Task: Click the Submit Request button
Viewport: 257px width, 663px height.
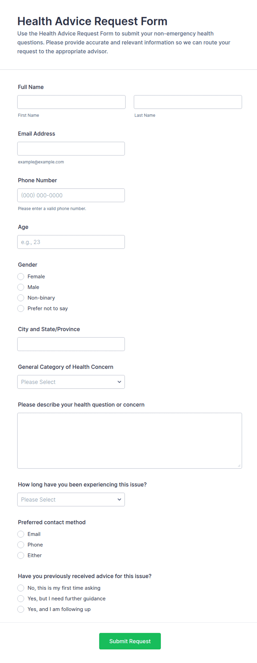Action: pos(130,641)
